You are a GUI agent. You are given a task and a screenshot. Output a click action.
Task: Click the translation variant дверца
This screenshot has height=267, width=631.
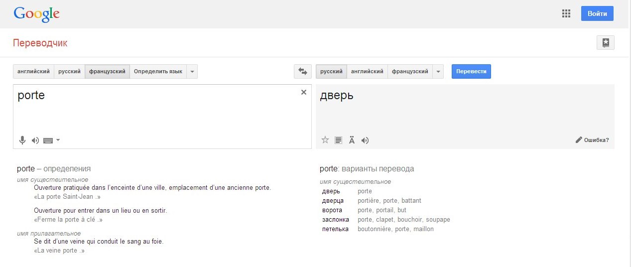333,201
